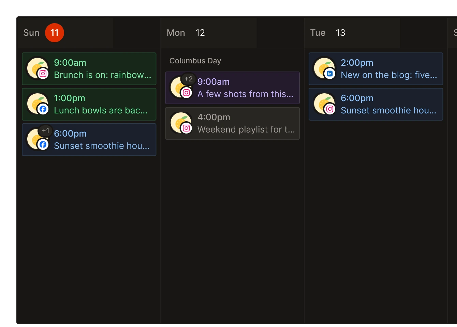Click the 2:00pm time on Tuesday
This screenshot has height=327, width=457.
point(357,63)
